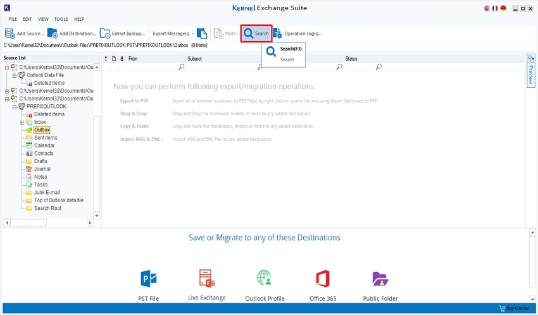
Task: Click the Subject column header
Action: 194,59
